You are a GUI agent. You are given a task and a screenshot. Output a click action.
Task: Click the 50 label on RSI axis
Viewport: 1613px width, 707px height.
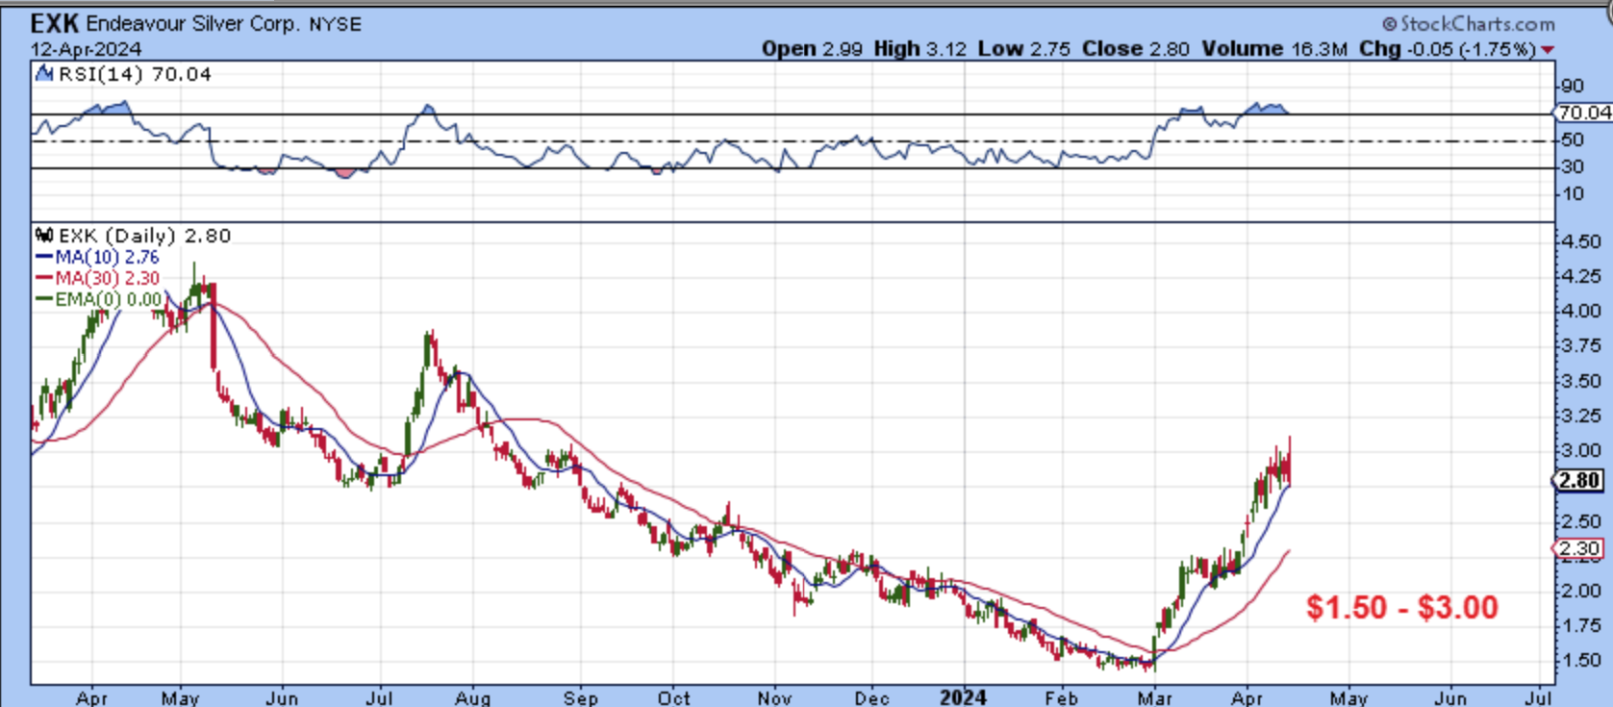[x=1572, y=139]
